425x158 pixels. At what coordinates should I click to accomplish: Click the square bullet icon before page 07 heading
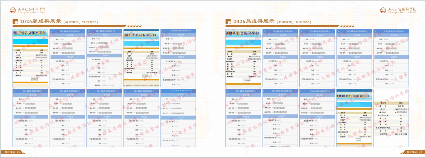[15, 21]
